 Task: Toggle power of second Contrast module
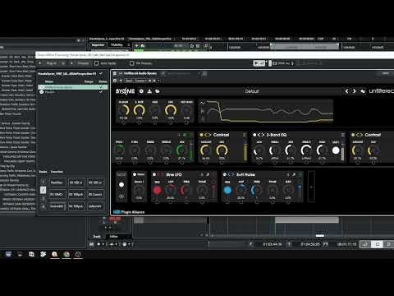353,135
